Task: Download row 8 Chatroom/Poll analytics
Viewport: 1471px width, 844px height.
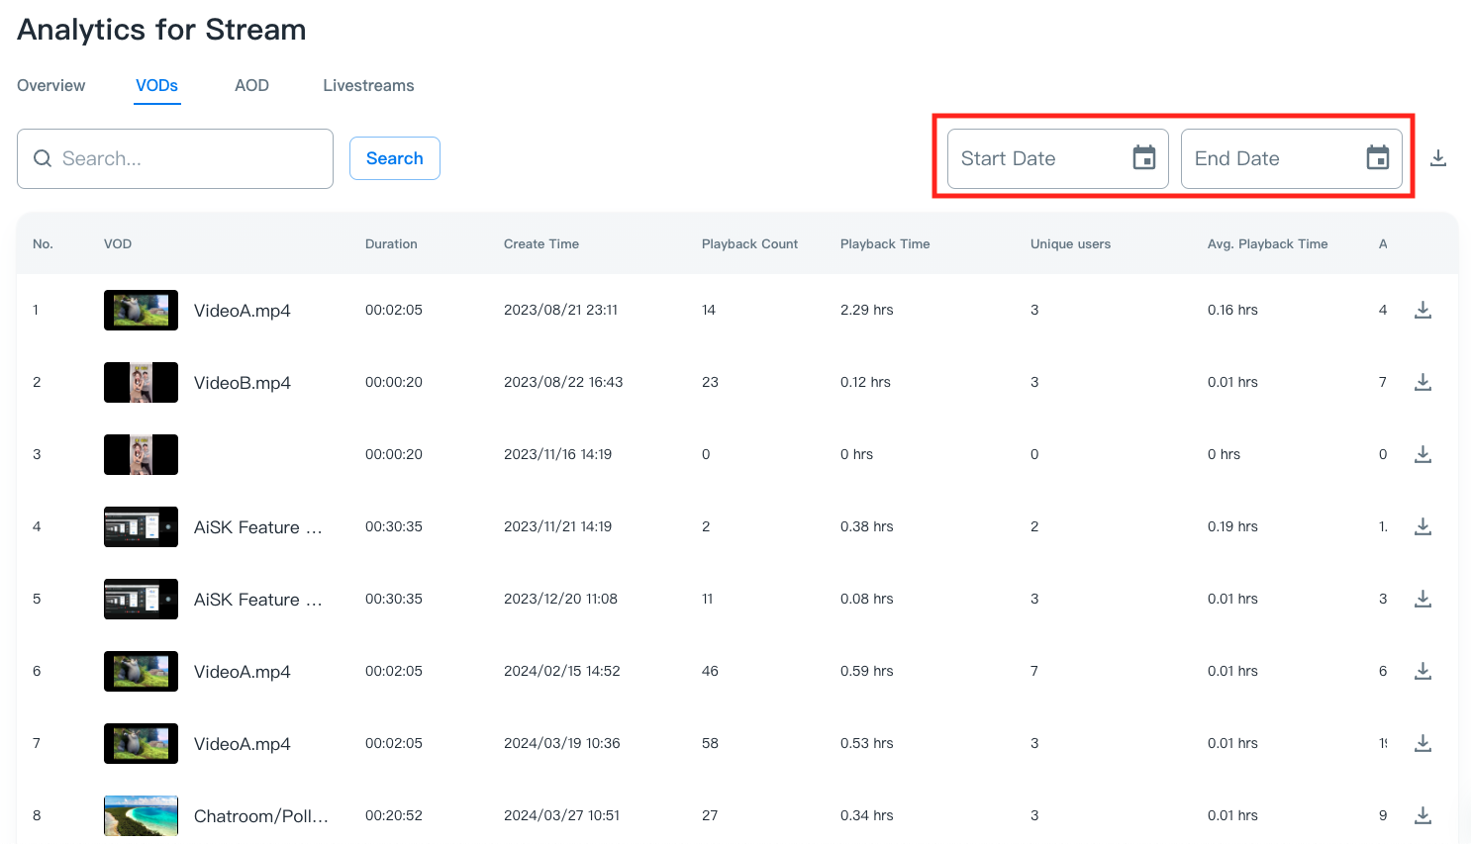Action: coord(1422,815)
